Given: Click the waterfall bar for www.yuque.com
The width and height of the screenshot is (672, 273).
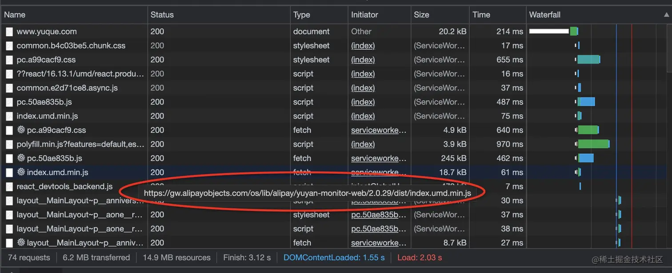Looking at the screenshot, I should pyautogui.click(x=553, y=31).
